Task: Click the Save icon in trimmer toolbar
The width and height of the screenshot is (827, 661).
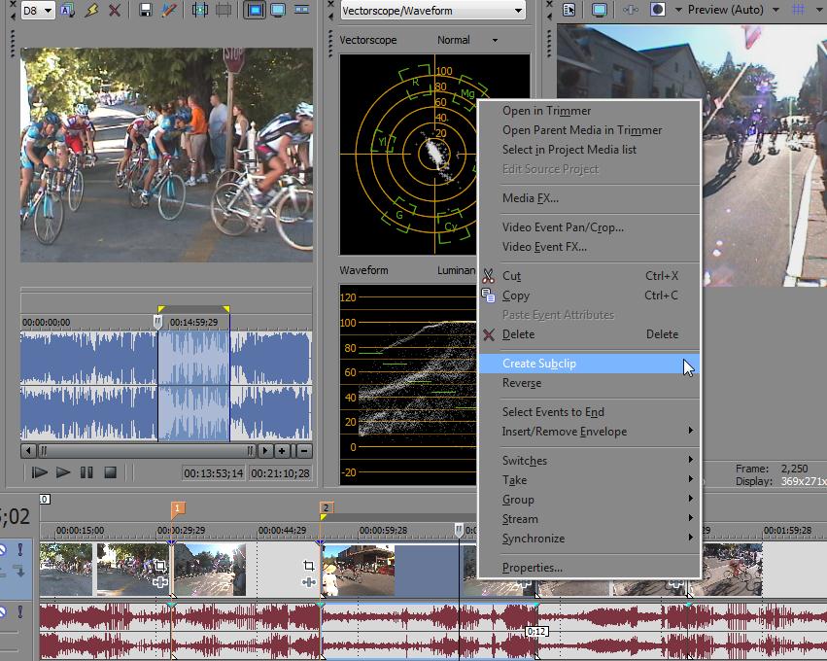Action: [145, 10]
